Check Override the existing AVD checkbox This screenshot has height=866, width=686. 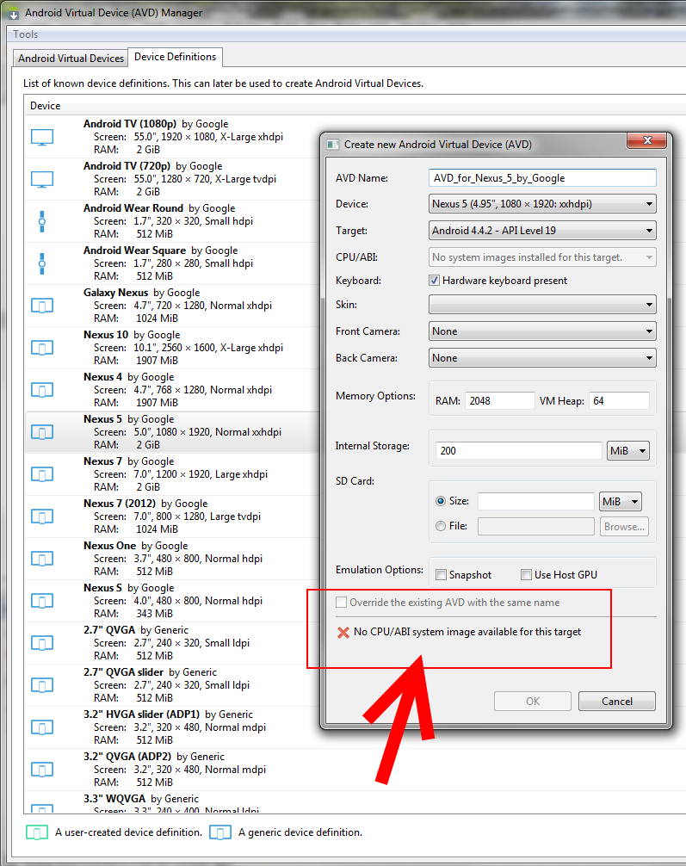click(x=342, y=603)
